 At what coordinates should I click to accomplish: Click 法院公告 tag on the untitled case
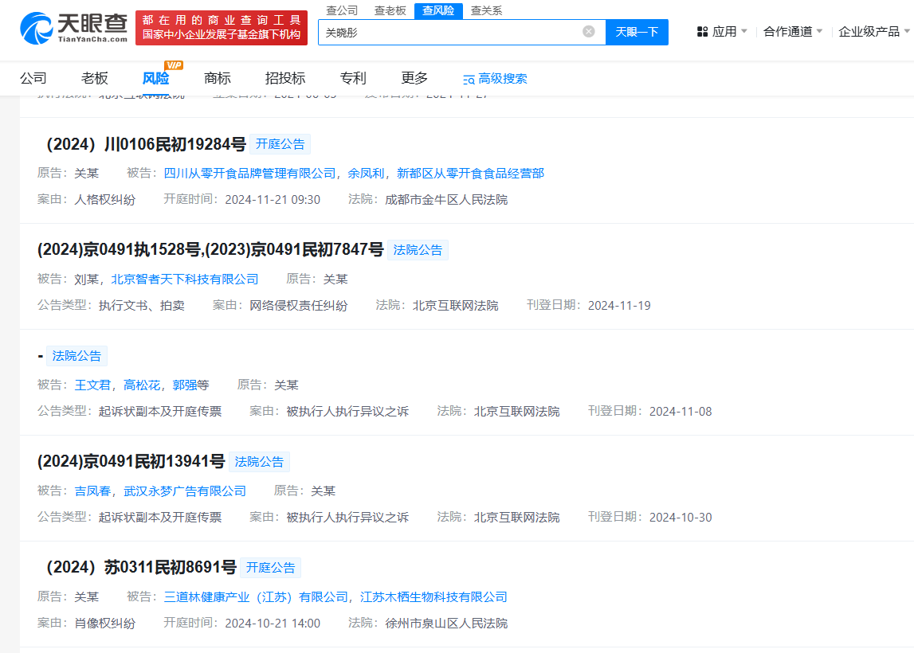coord(77,357)
